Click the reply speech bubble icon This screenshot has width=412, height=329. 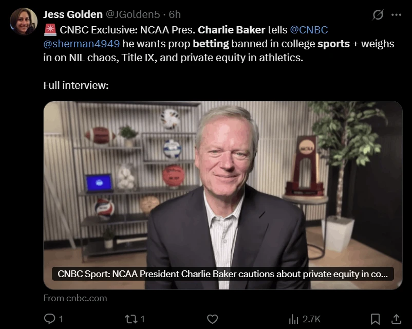(50, 319)
